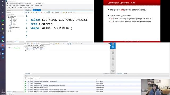Click the create new table icon
Viewport: 170px width, 95px height.
19,8
